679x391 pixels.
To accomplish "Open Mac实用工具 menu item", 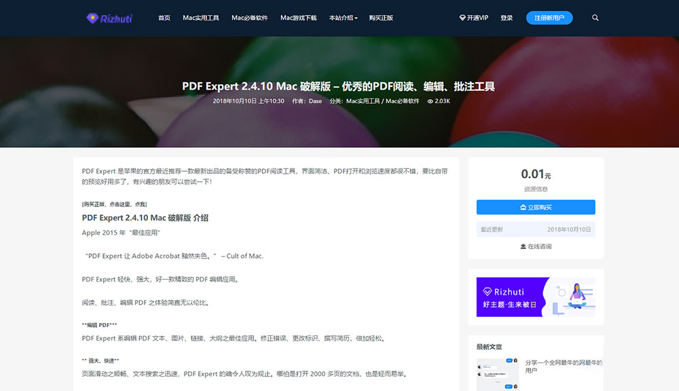I will coord(201,18).
